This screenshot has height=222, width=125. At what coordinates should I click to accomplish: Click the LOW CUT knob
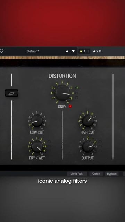click(37, 121)
